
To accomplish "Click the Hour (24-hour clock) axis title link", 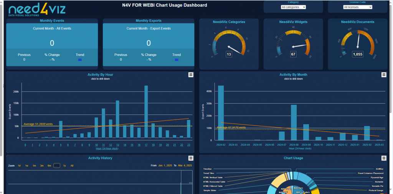I will (x=107, y=148).
